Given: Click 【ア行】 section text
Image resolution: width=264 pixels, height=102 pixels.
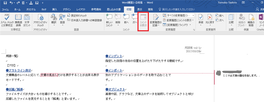Looking at the screenshot, I should pyautogui.click(x=11, y=66).
